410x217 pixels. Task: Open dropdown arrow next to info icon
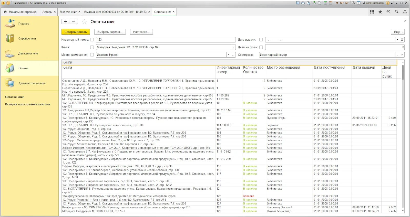[392, 3]
